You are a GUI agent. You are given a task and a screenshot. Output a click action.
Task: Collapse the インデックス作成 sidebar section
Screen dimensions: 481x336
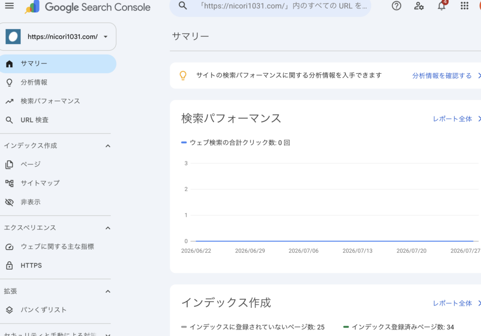(108, 146)
